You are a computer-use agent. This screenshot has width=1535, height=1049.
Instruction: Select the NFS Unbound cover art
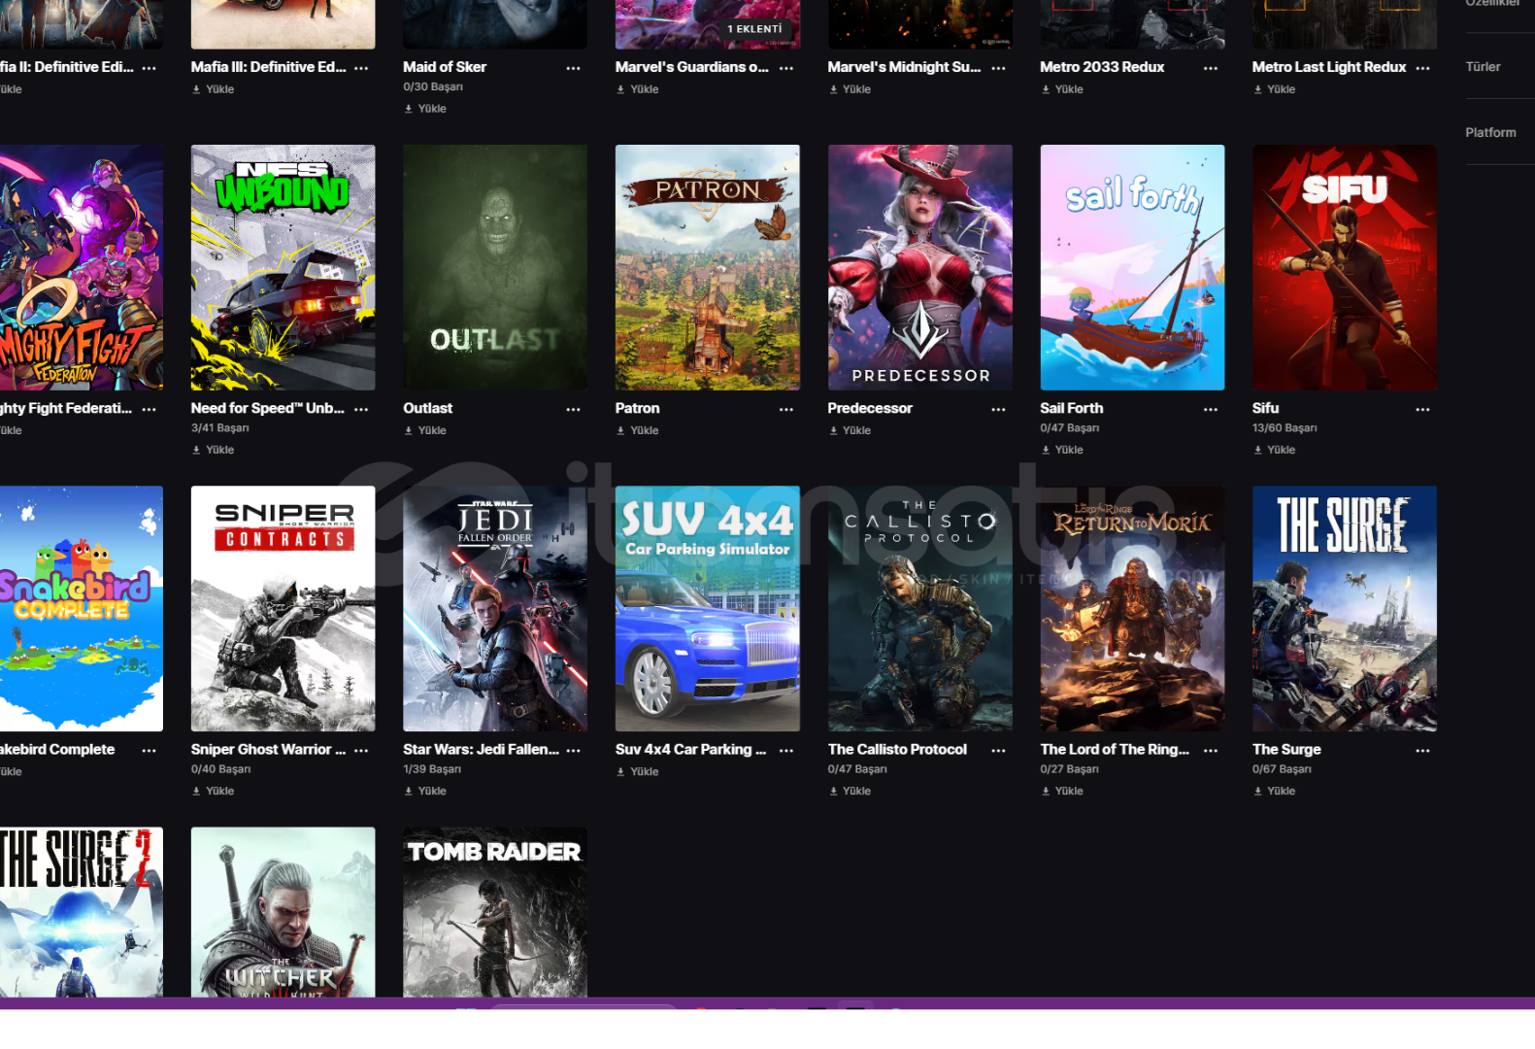283,267
